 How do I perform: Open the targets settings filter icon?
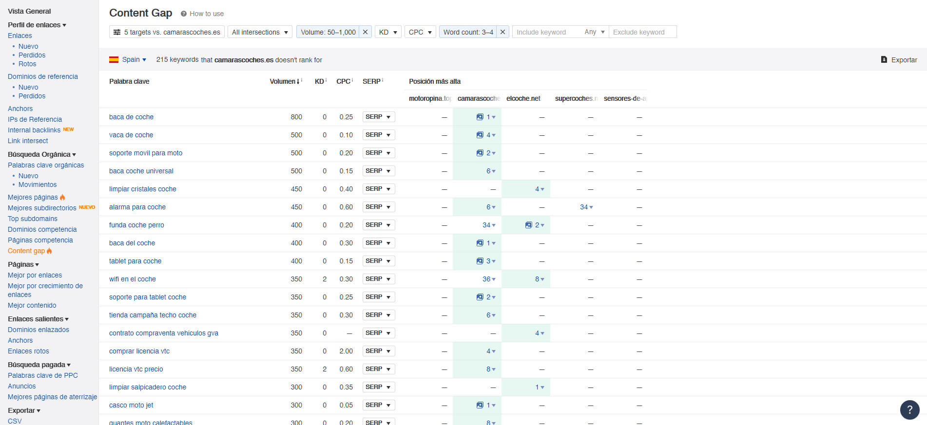117,32
